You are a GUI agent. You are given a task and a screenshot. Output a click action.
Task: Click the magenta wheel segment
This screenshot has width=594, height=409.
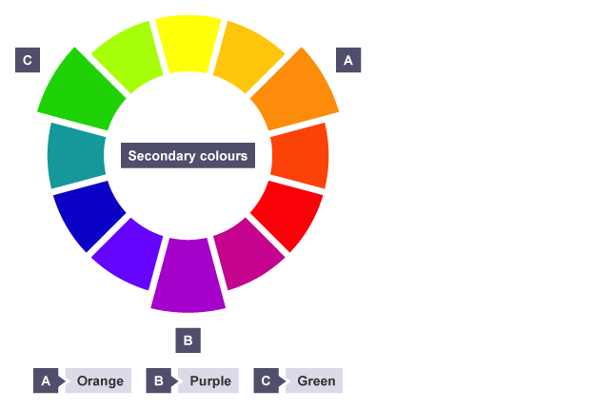pyautogui.click(x=247, y=253)
